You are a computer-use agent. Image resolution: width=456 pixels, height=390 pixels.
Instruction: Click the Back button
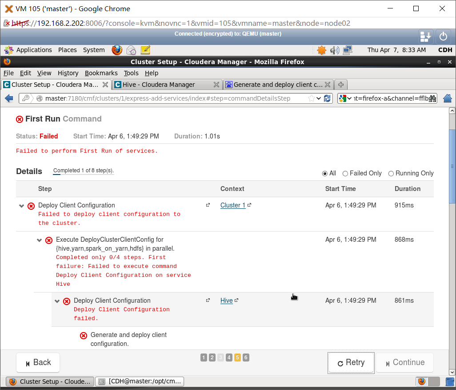(38, 363)
